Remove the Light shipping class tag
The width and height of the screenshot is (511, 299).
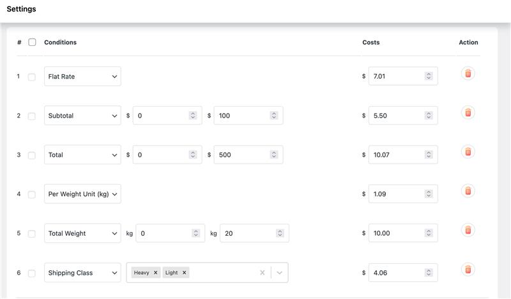tap(184, 273)
